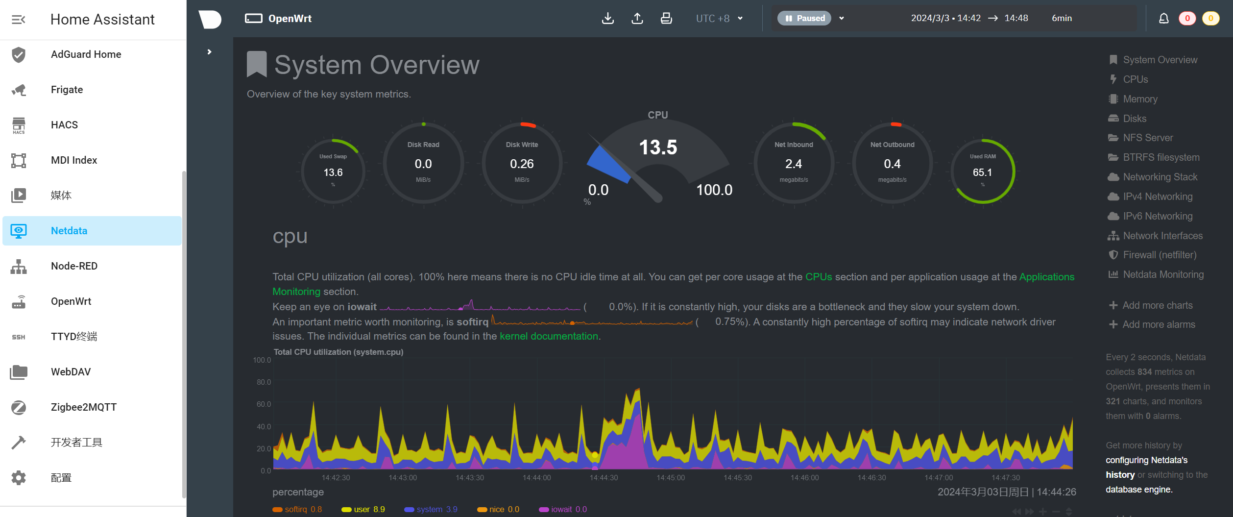Toggle iowait legend series
The height and width of the screenshot is (517, 1233).
(563, 509)
